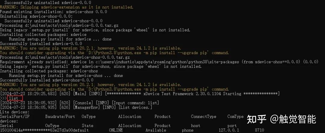Click the first pip version 20.2.1 warning line
The width and height of the screenshot is (325, 133).
91,48
